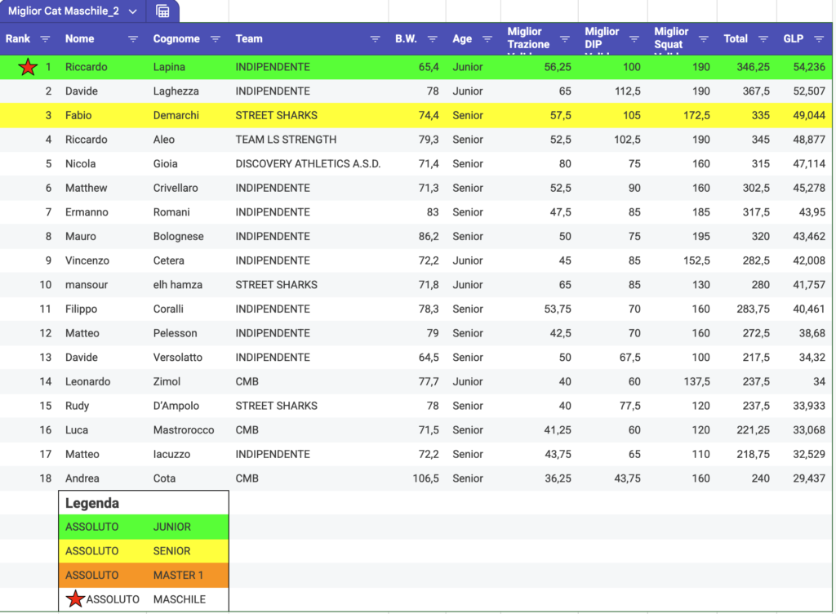This screenshot has height=614, width=836.
Task: Open the Nome column filter icon
Action: [133, 39]
